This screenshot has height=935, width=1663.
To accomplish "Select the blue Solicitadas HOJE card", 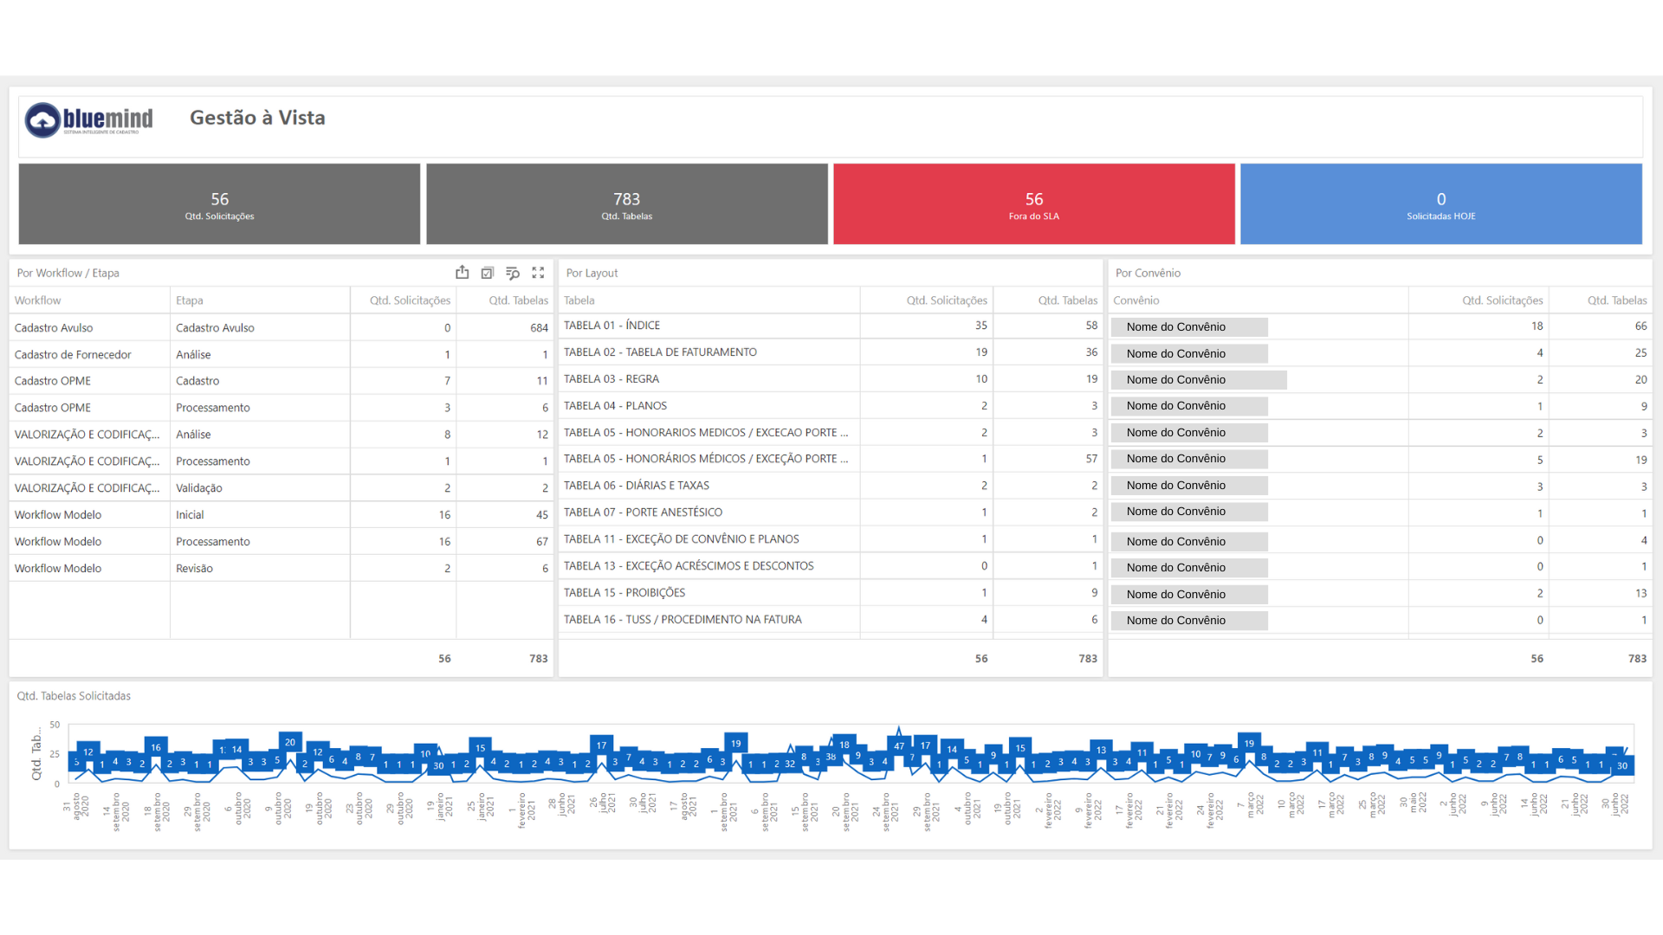I will coord(1441,204).
